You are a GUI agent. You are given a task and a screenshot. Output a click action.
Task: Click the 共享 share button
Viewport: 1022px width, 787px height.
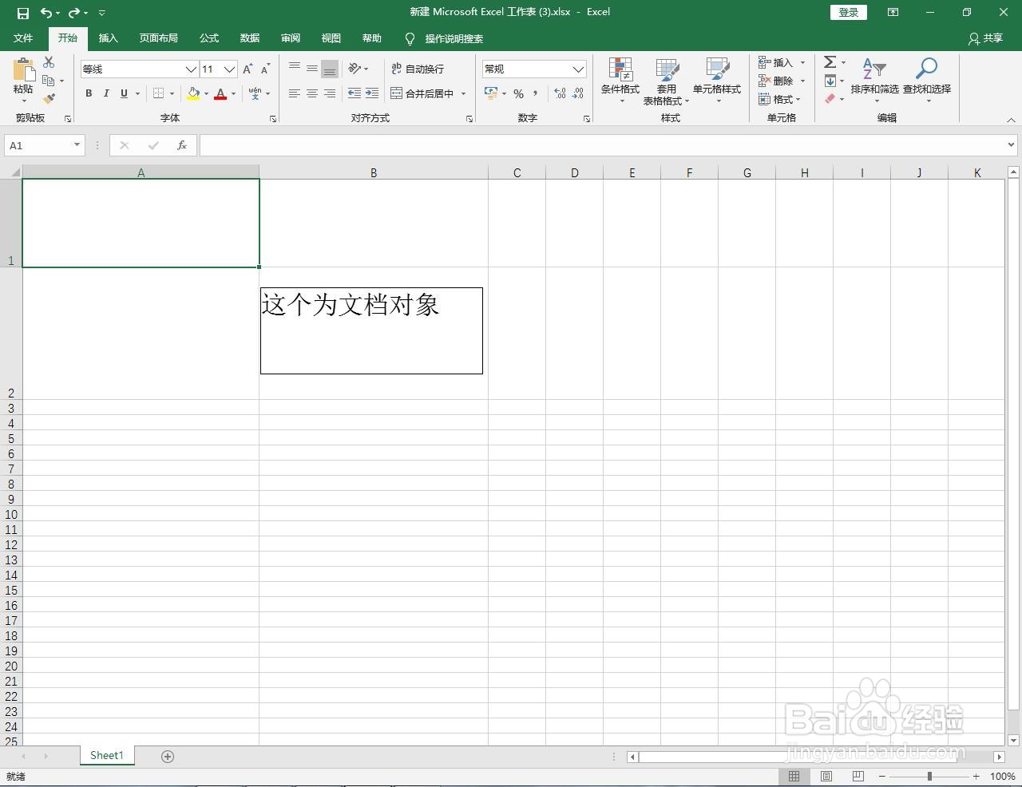point(985,38)
